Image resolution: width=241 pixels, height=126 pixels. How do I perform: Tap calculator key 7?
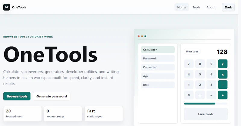pos(189,64)
